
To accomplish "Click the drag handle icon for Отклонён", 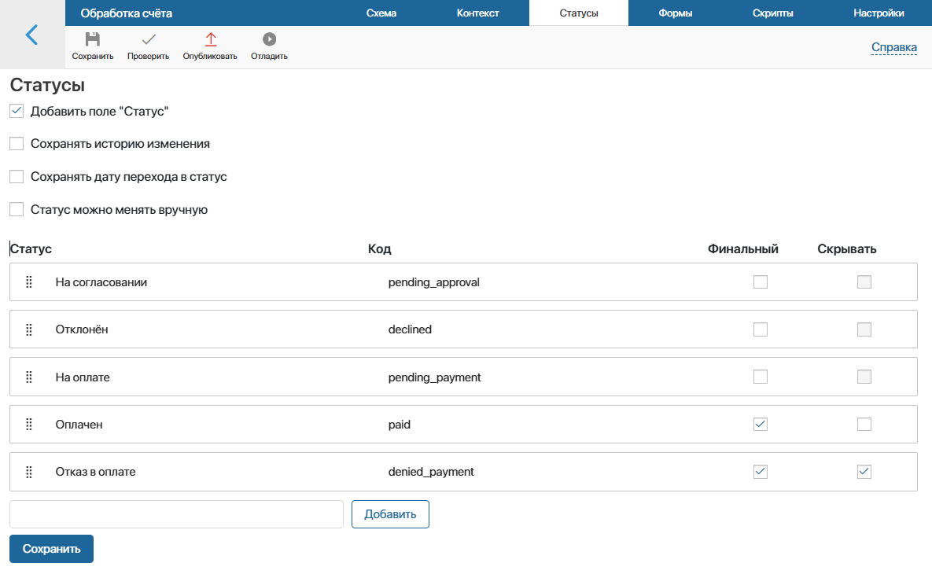I will click(29, 329).
